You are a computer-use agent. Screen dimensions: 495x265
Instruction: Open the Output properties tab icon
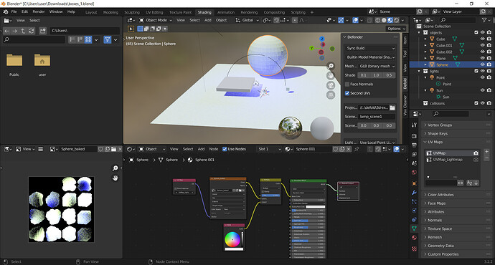(x=414, y=145)
